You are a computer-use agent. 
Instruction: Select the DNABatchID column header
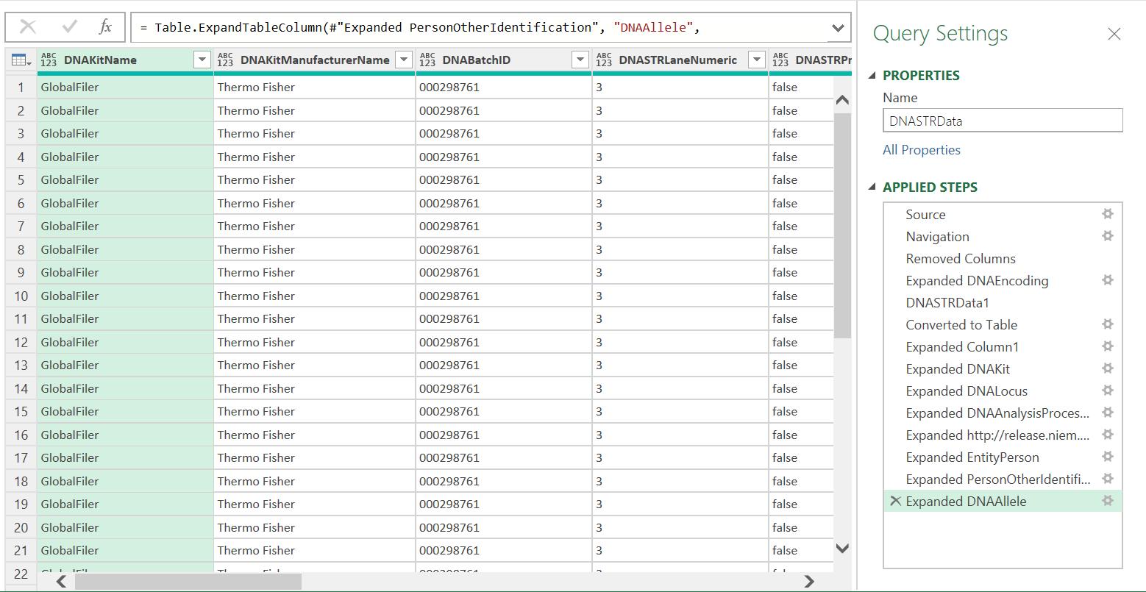pyautogui.click(x=504, y=60)
